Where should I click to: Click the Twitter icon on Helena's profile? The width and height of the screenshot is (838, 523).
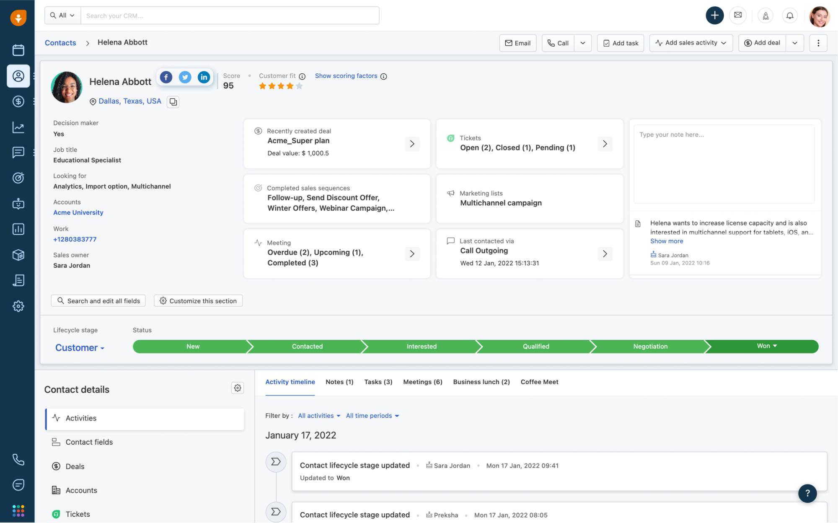[x=185, y=77]
